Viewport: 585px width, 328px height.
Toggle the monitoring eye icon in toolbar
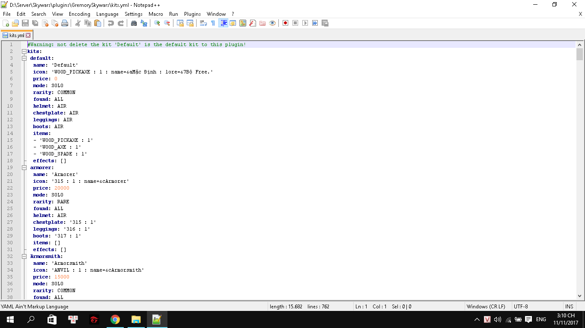click(272, 23)
